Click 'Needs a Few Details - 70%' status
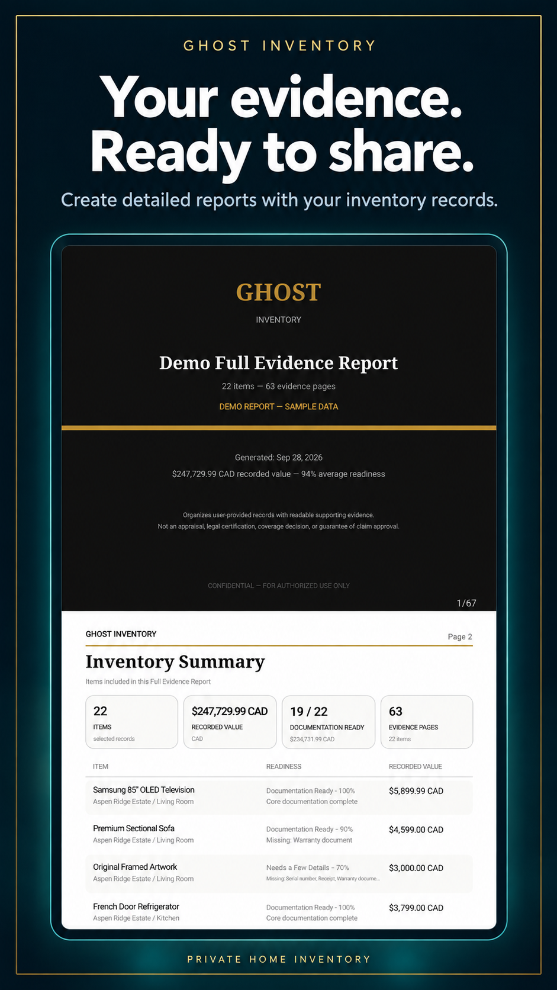The height and width of the screenshot is (990, 557). click(308, 868)
